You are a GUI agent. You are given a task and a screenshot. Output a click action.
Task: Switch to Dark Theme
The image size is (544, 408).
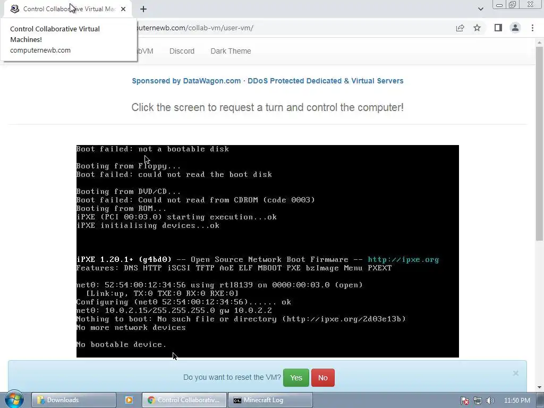pyautogui.click(x=231, y=51)
